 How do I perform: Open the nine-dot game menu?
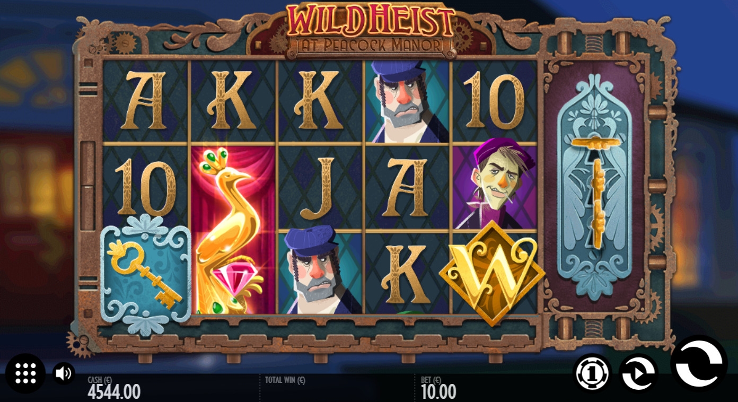tap(25, 373)
